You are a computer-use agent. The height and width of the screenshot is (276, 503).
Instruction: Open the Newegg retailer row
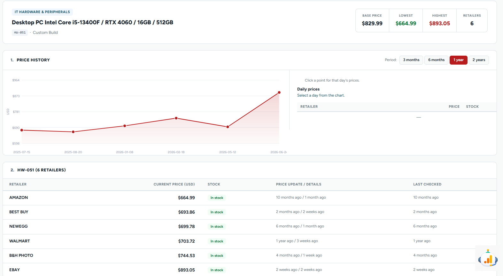pos(250,227)
